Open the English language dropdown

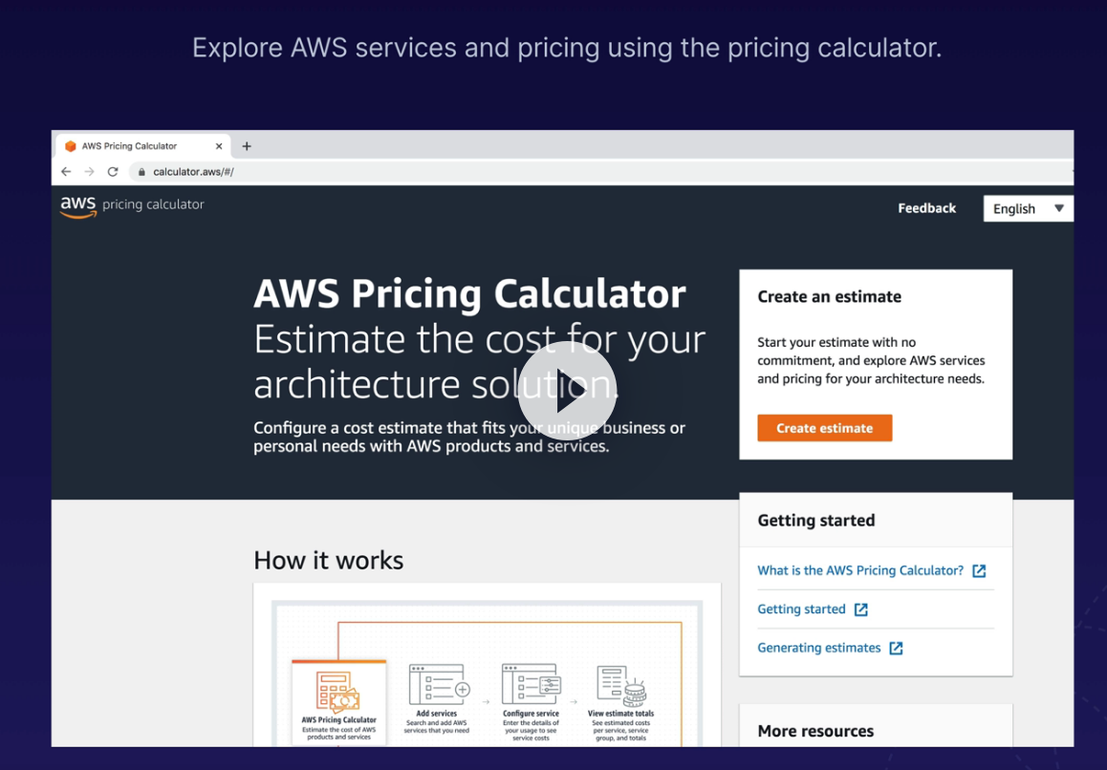[1028, 208]
